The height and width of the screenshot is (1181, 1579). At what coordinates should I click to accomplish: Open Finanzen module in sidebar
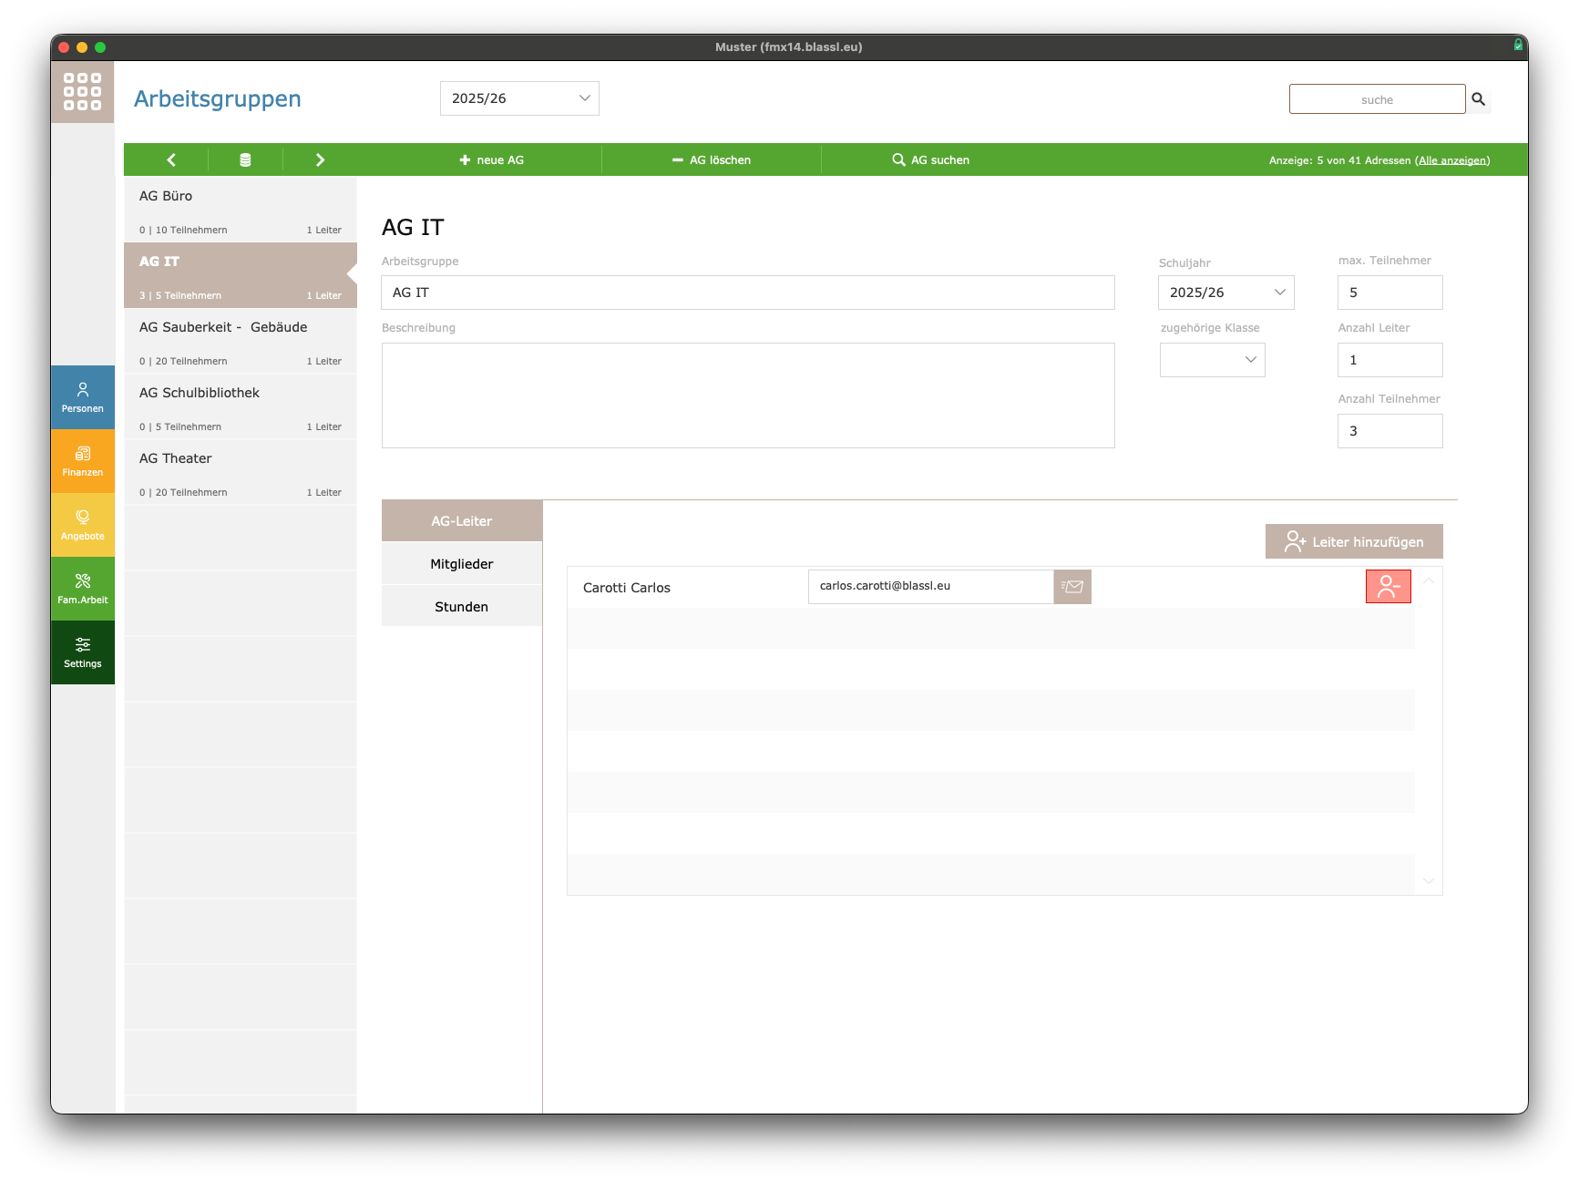[83, 461]
